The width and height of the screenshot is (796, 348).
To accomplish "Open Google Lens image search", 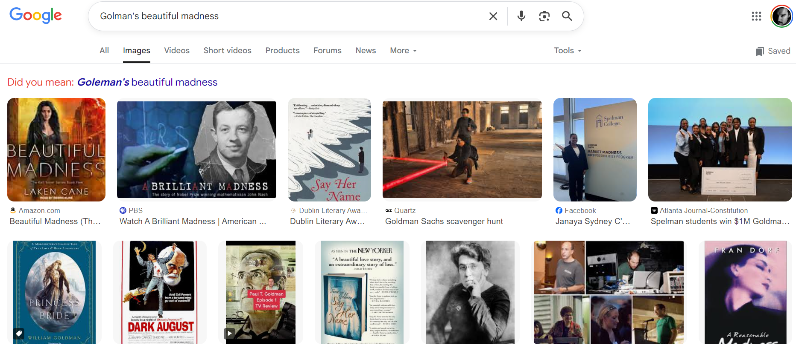I will [x=544, y=16].
